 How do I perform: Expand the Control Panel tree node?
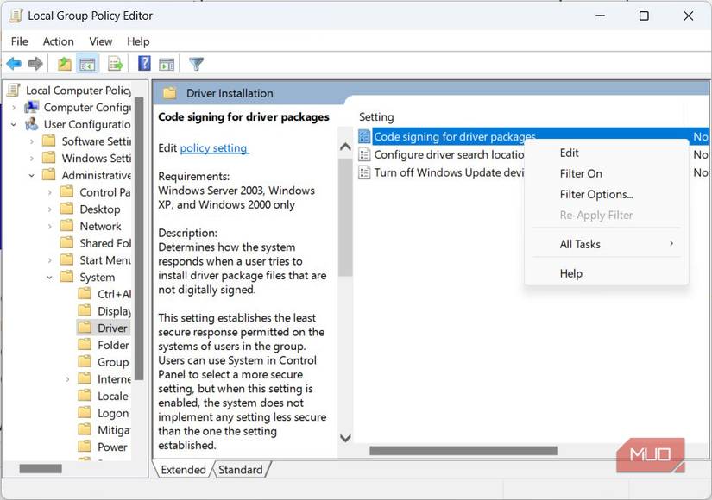click(x=49, y=191)
